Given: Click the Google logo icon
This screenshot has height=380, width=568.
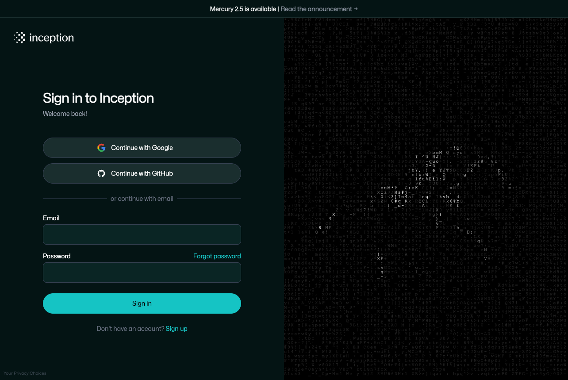Looking at the screenshot, I should (x=101, y=148).
